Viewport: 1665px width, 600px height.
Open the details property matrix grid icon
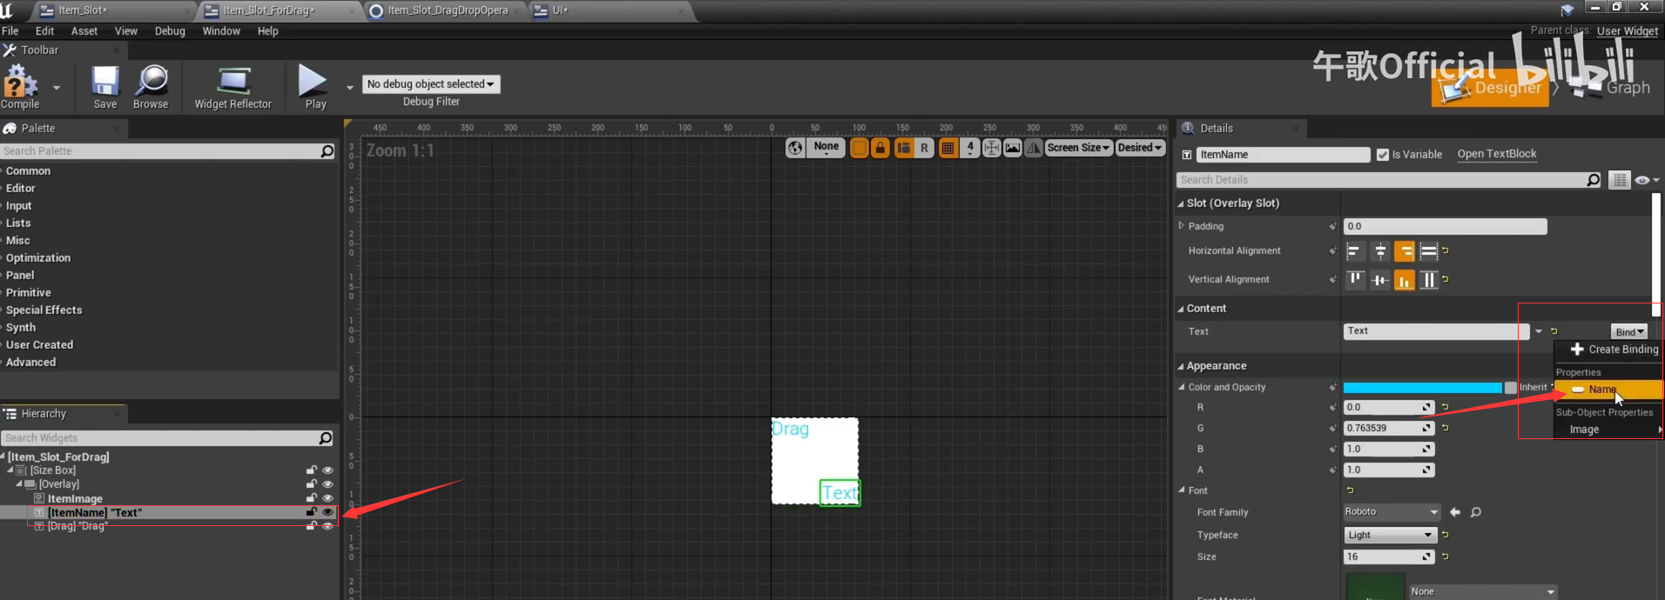tap(1619, 180)
